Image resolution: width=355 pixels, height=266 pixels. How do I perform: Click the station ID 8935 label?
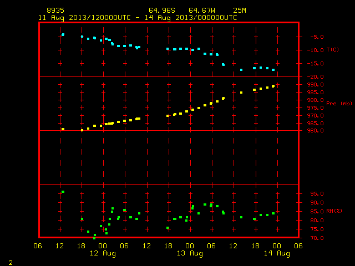tap(55, 11)
